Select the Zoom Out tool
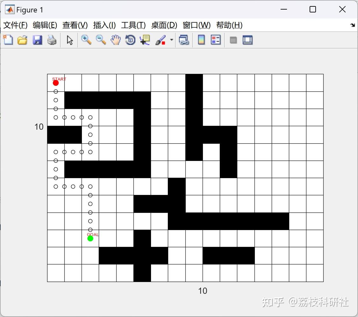Screen dimensions: 358x317 coord(101,40)
